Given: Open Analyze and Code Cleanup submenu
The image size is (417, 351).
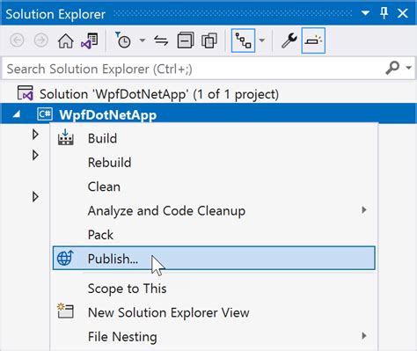Looking at the screenshot, I should [214, 210].
